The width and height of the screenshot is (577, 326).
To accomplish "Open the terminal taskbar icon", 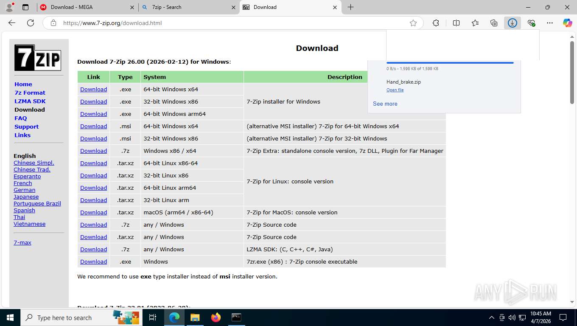I will [236, 318].
